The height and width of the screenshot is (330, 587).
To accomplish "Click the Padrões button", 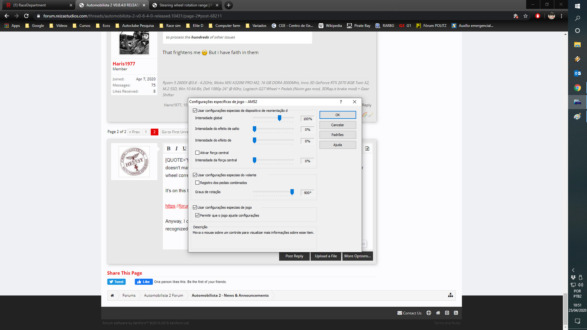I will point(337,135).
